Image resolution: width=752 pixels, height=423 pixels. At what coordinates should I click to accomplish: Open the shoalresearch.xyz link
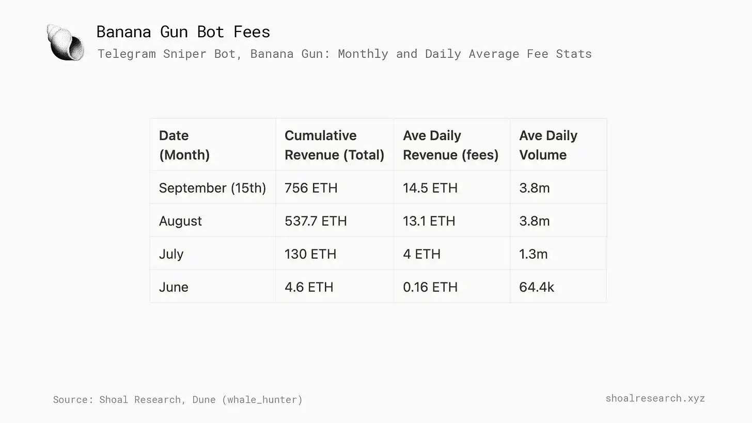coord(655,398)
